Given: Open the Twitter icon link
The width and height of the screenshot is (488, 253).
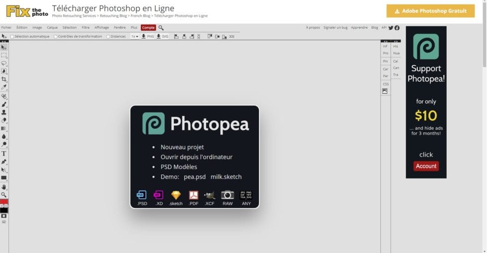Looking at the screenshot, I should [x=391, y=28].
